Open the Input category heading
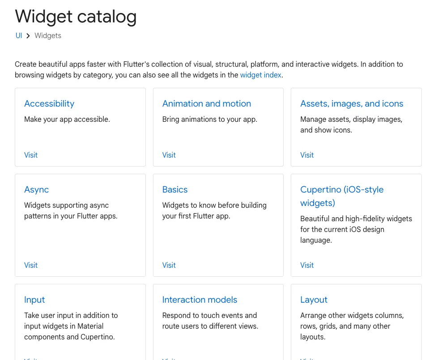The image size is (446, 360). [x=34, y=300]
